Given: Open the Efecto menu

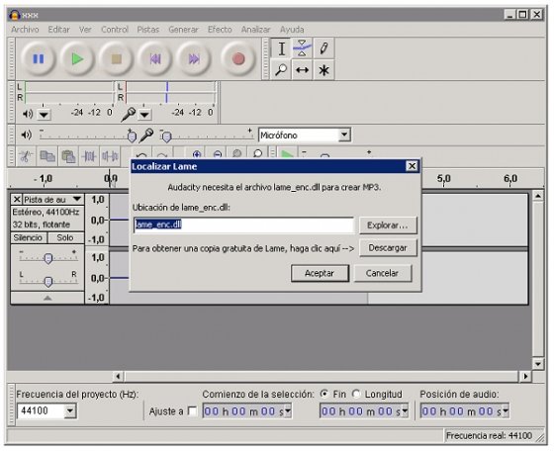Looking at the screenshot, I should [220, 30].
